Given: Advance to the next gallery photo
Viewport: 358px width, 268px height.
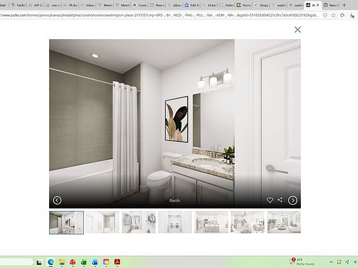Looking at the screenshot, I should click(x=293, y=200).
